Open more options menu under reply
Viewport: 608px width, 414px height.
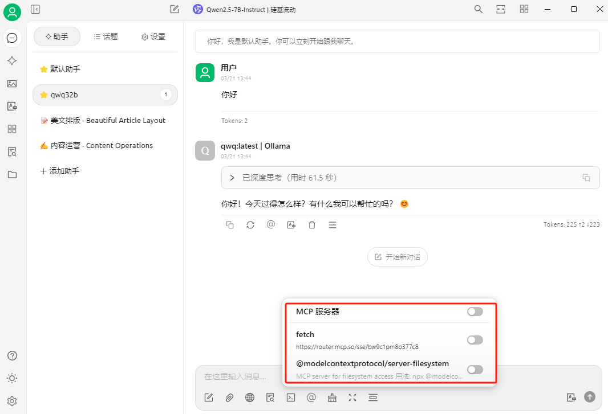[333, 225]
